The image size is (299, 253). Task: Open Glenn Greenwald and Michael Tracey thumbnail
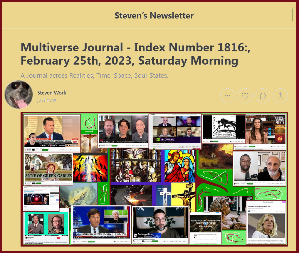(x=46, y=228)
